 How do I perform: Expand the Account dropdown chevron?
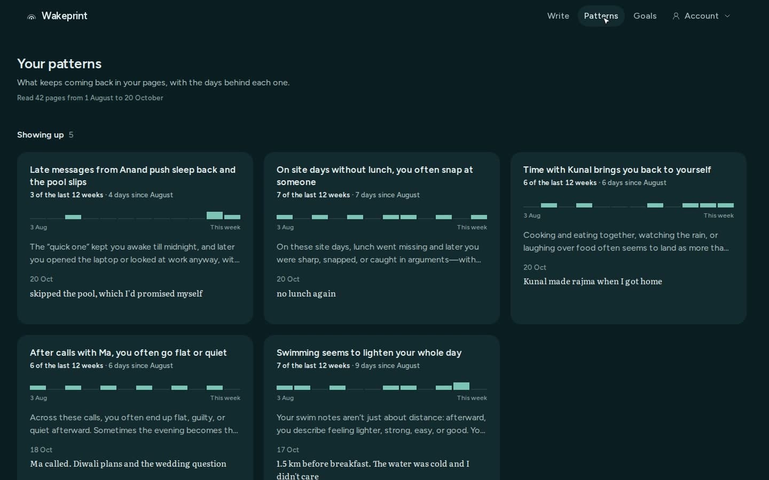point(727,16)
